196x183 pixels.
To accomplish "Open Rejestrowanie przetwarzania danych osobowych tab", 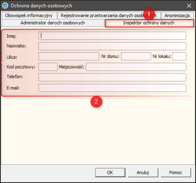I will coord(109,15).
